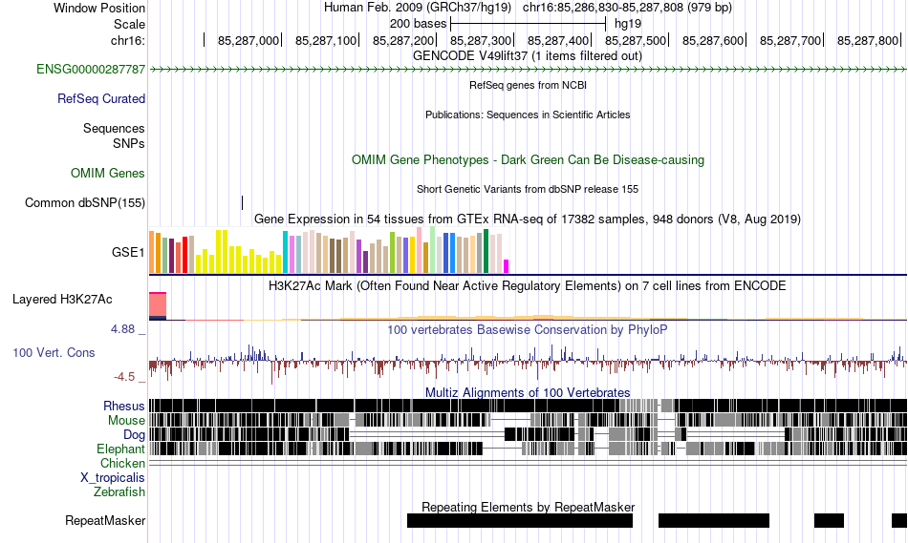This screenshot has height=543, width=908.
Task: Select the Elephant alignment row label
Action: pos(121,449)
